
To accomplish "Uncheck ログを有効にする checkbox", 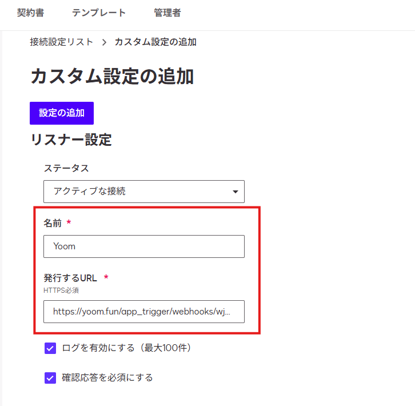I will tap(50, 348).
